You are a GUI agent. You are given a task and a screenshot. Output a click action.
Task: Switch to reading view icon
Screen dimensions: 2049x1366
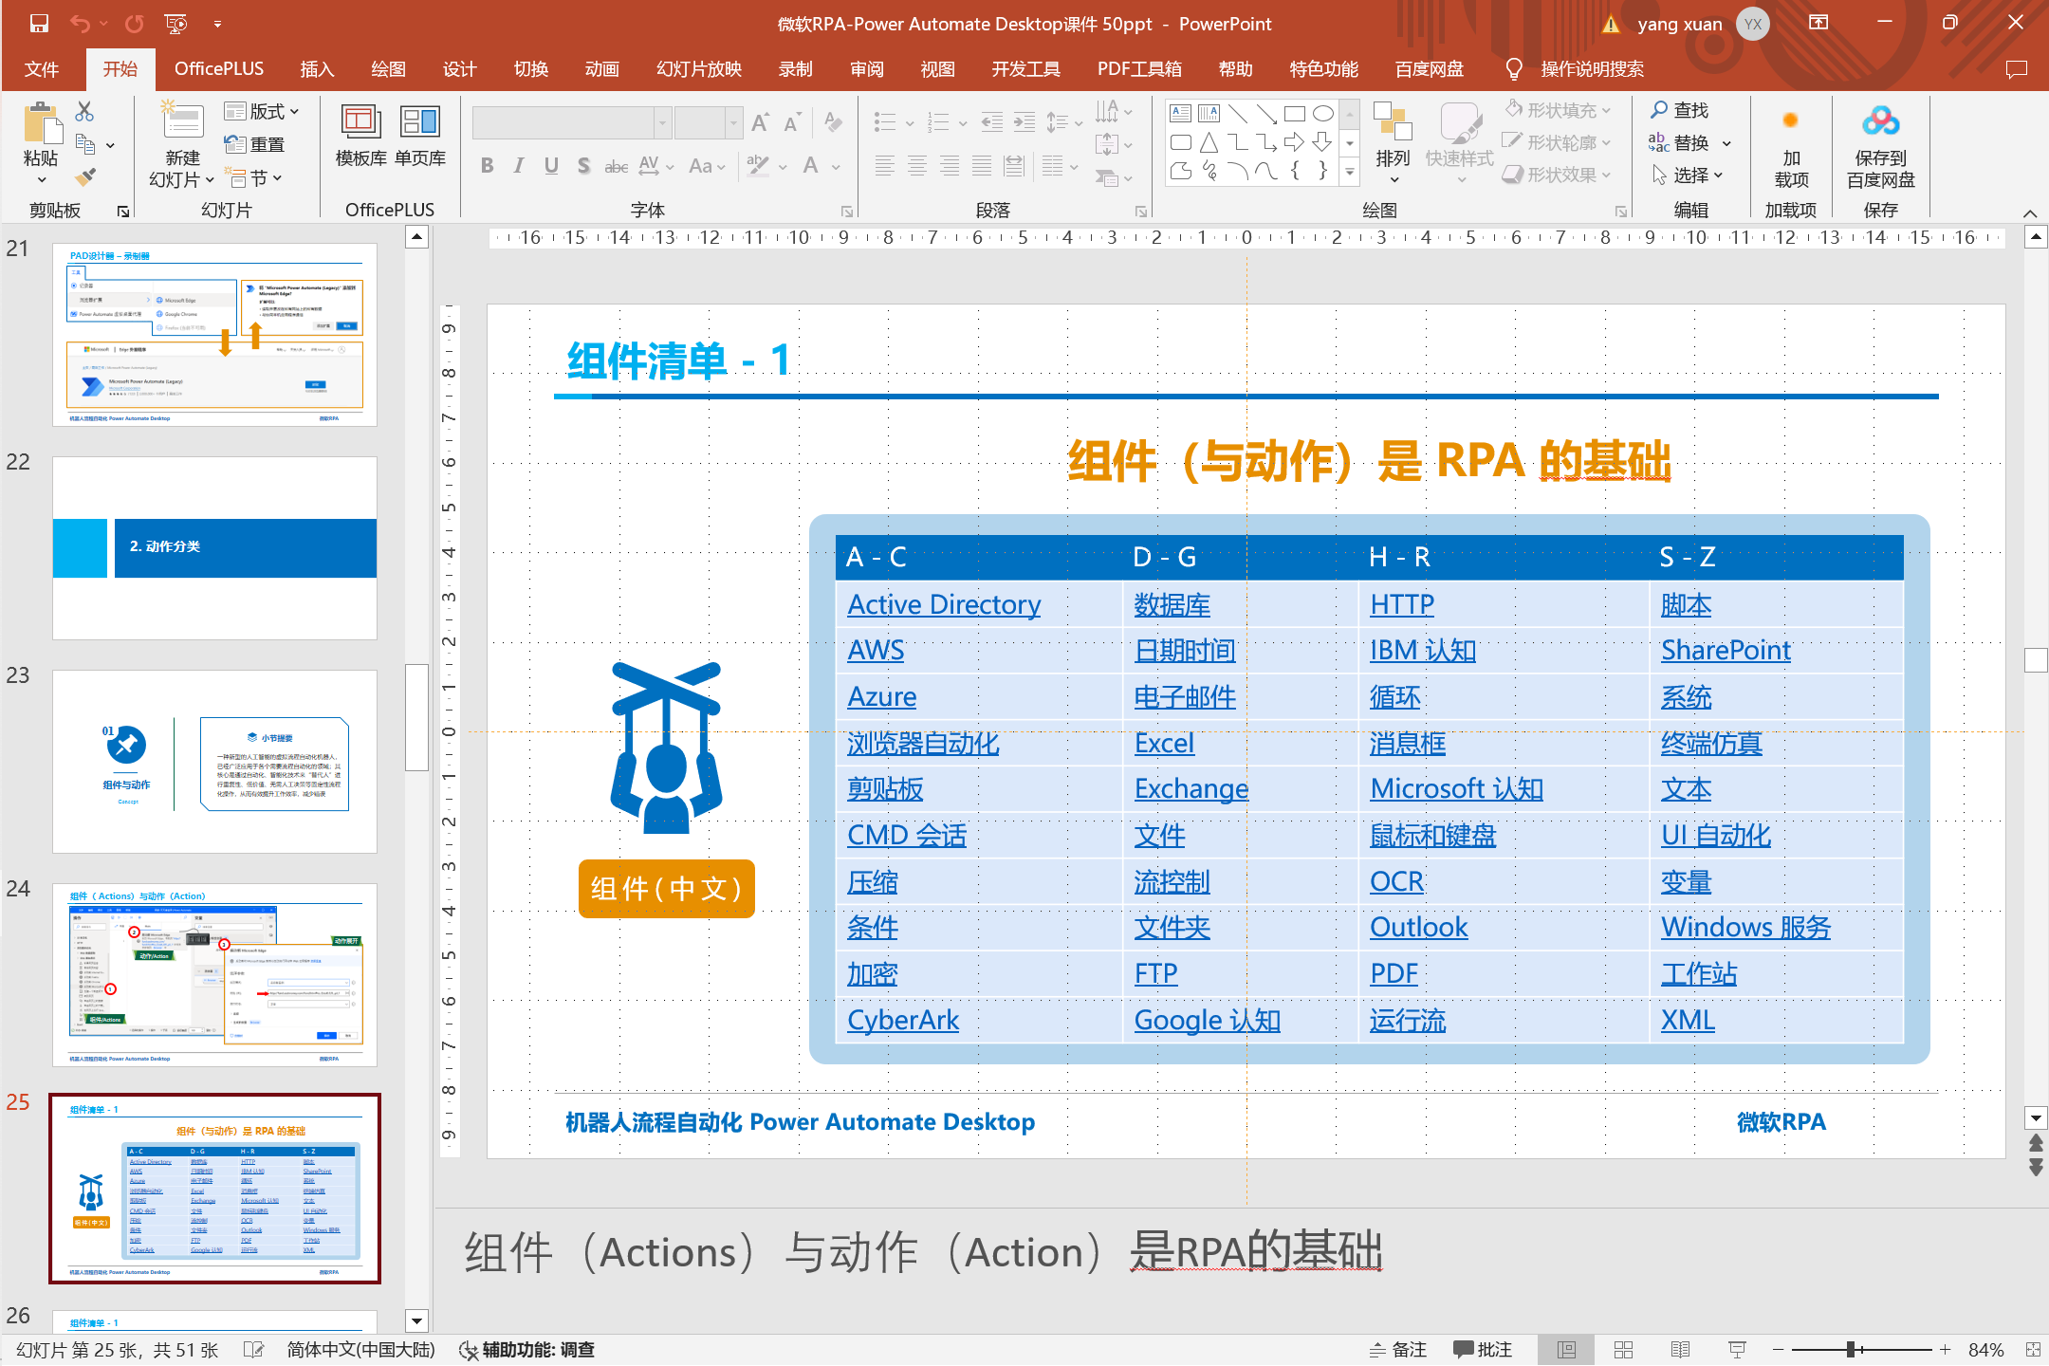tap(1680, 1349)
